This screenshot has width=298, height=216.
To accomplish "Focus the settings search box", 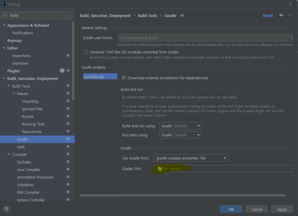I will [37, 15].
